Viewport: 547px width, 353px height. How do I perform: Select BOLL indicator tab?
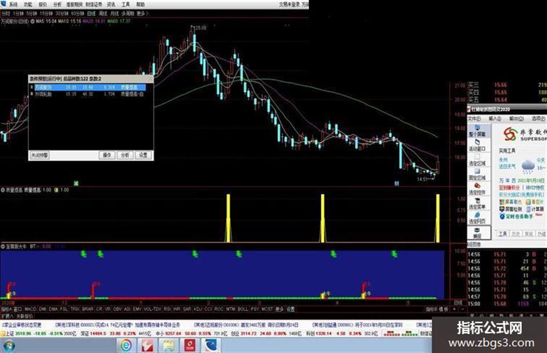[x=243, y=310]
